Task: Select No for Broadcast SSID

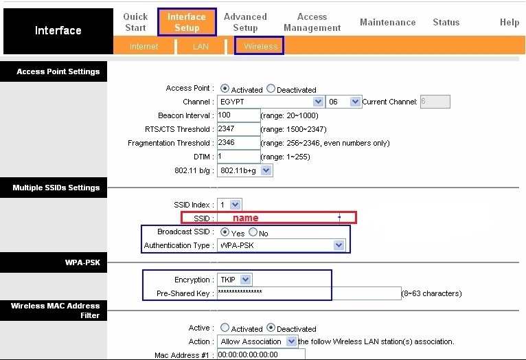Action: click(x=253, y=232)
